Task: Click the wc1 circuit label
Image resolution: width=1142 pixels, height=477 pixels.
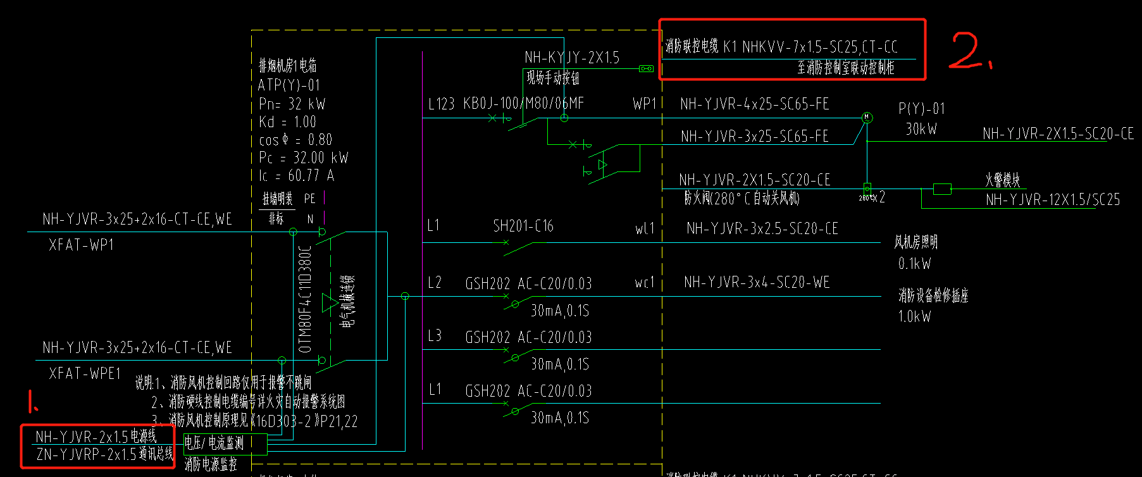Action: coord(645,283)
